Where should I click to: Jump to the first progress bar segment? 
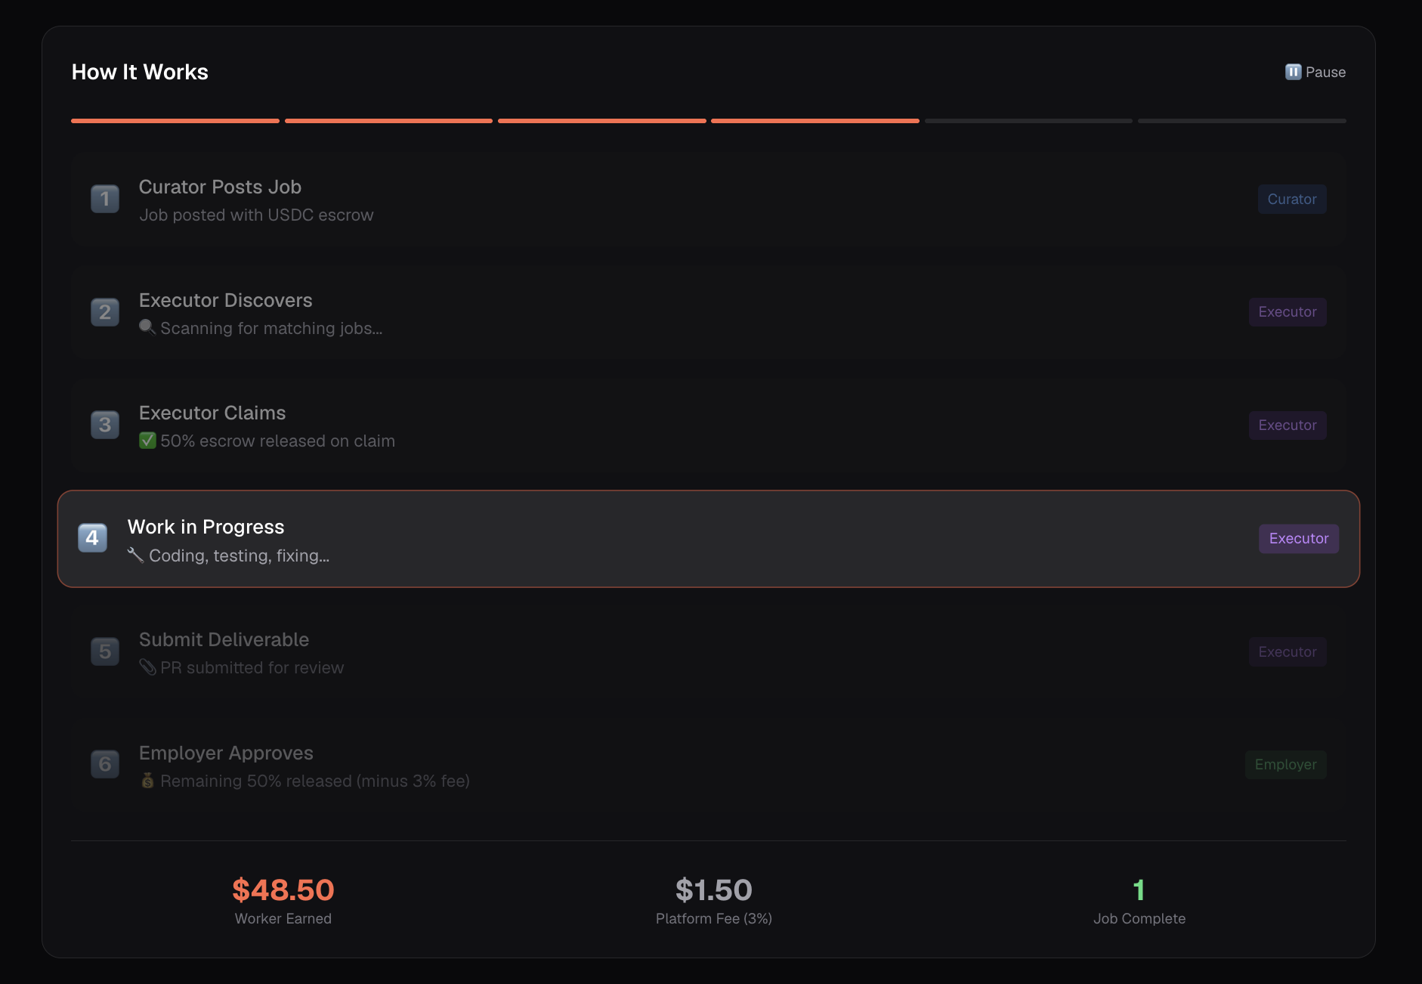[175, 121]
